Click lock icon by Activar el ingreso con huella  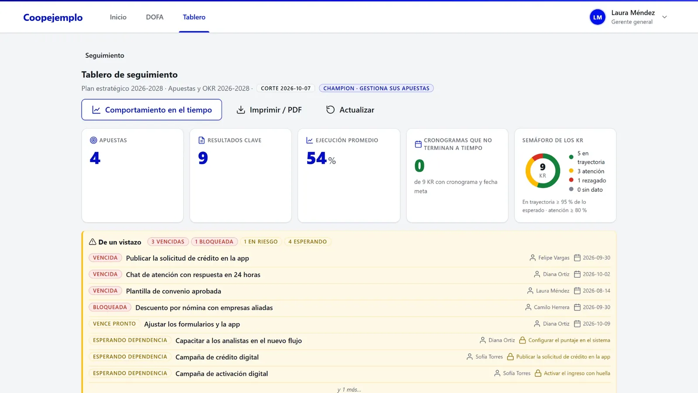(x=538, y=373)
